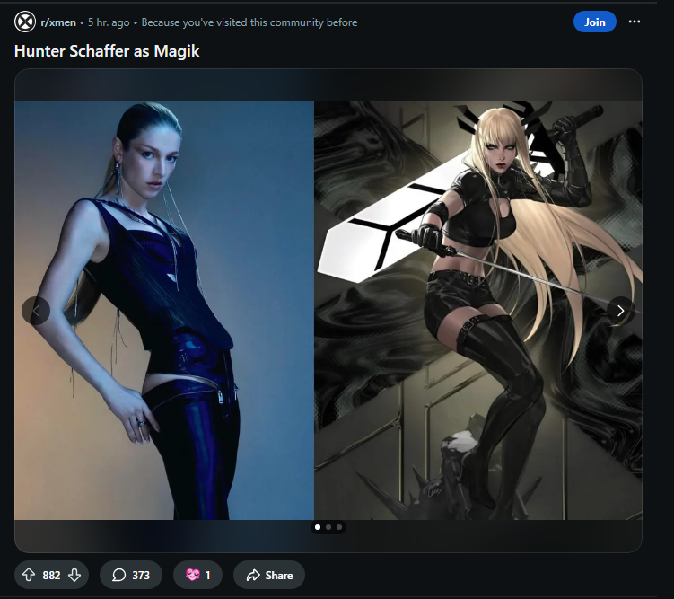The image size is (674, 599).
Task: Upvote the post
Action: [x=29, y=575]
